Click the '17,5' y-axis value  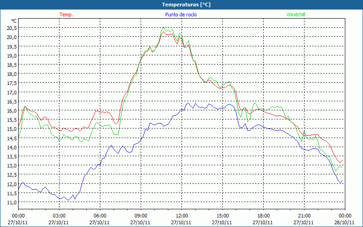pos(12,83)
